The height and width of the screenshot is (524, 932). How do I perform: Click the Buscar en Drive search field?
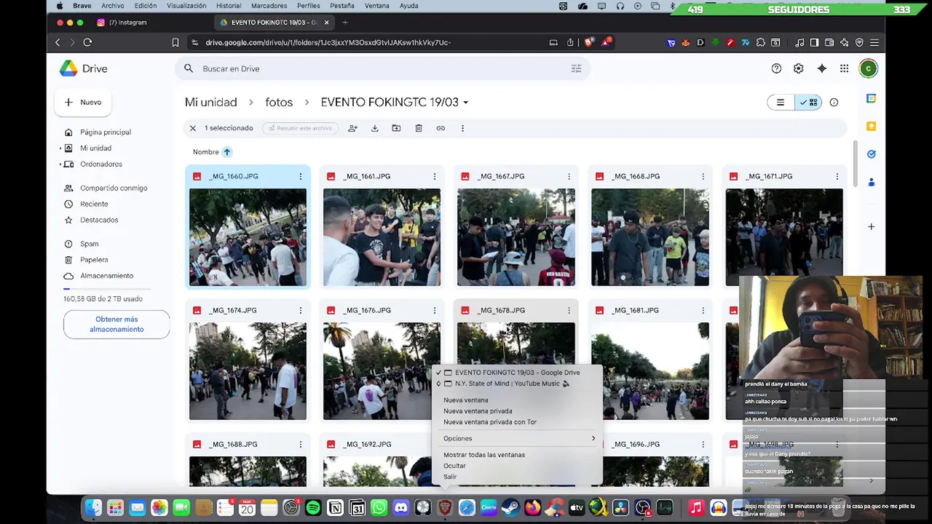(382, 68)
